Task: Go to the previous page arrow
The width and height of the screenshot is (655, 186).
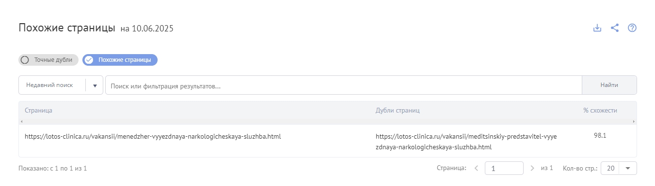Action: point(476,168)
